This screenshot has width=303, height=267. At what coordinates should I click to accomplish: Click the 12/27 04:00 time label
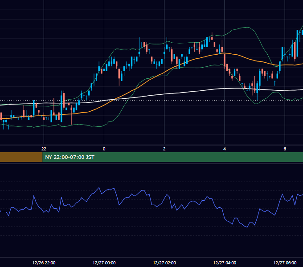225,263
